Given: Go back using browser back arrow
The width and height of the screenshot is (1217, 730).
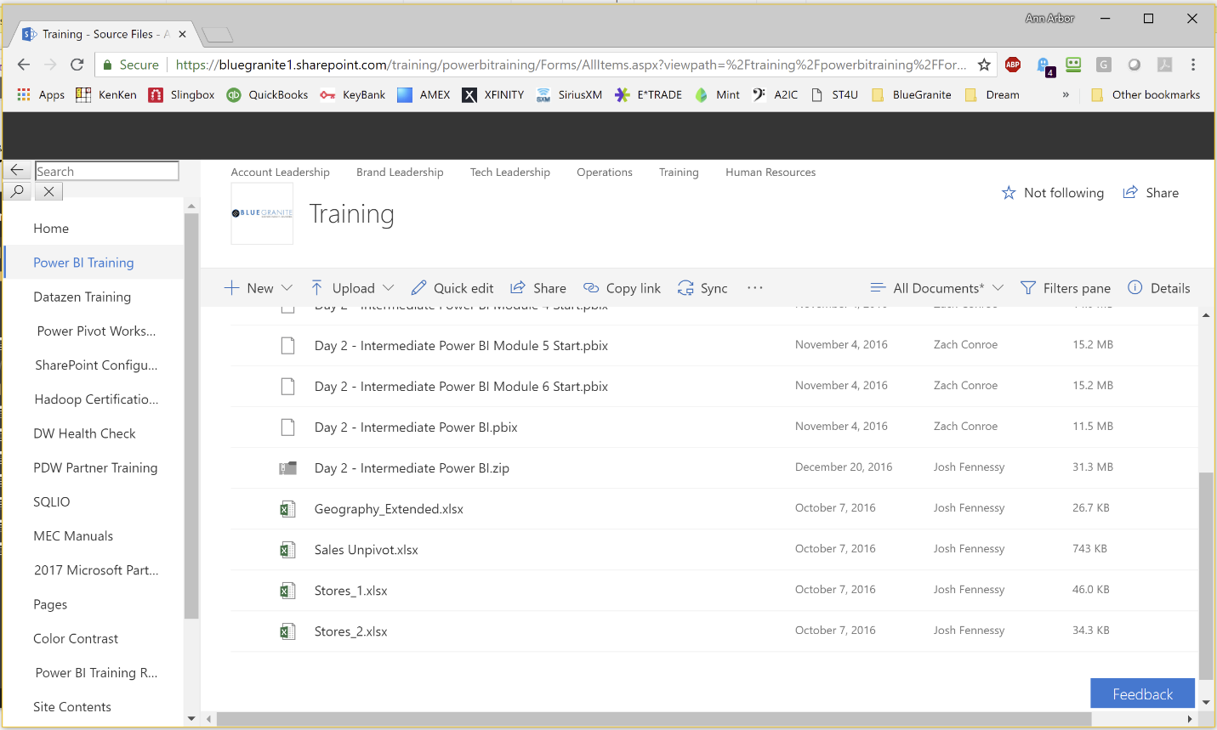Looking at the screenshot, I should (24, 65).
